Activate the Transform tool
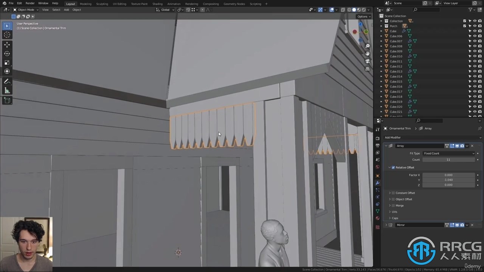 tap(7, 71)
